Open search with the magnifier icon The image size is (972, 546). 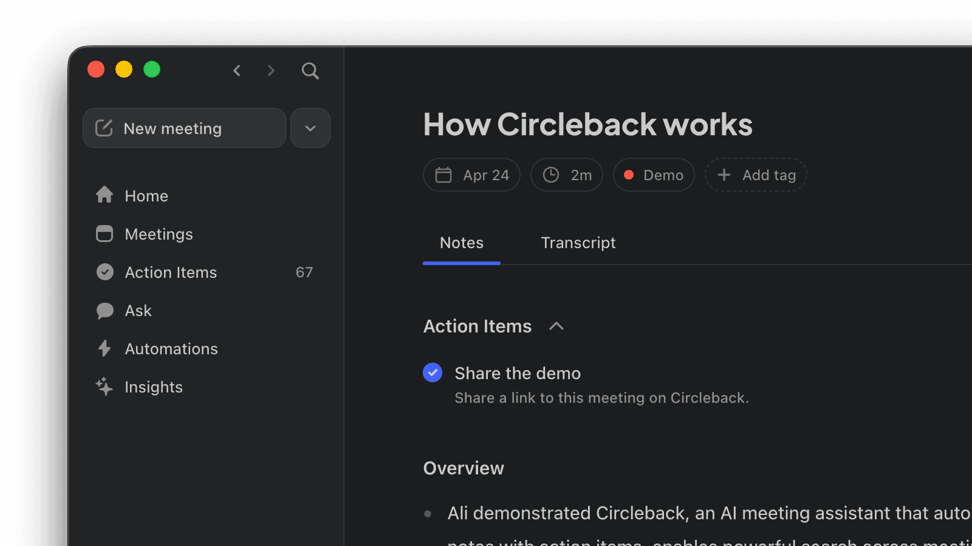tap(310, 71)
